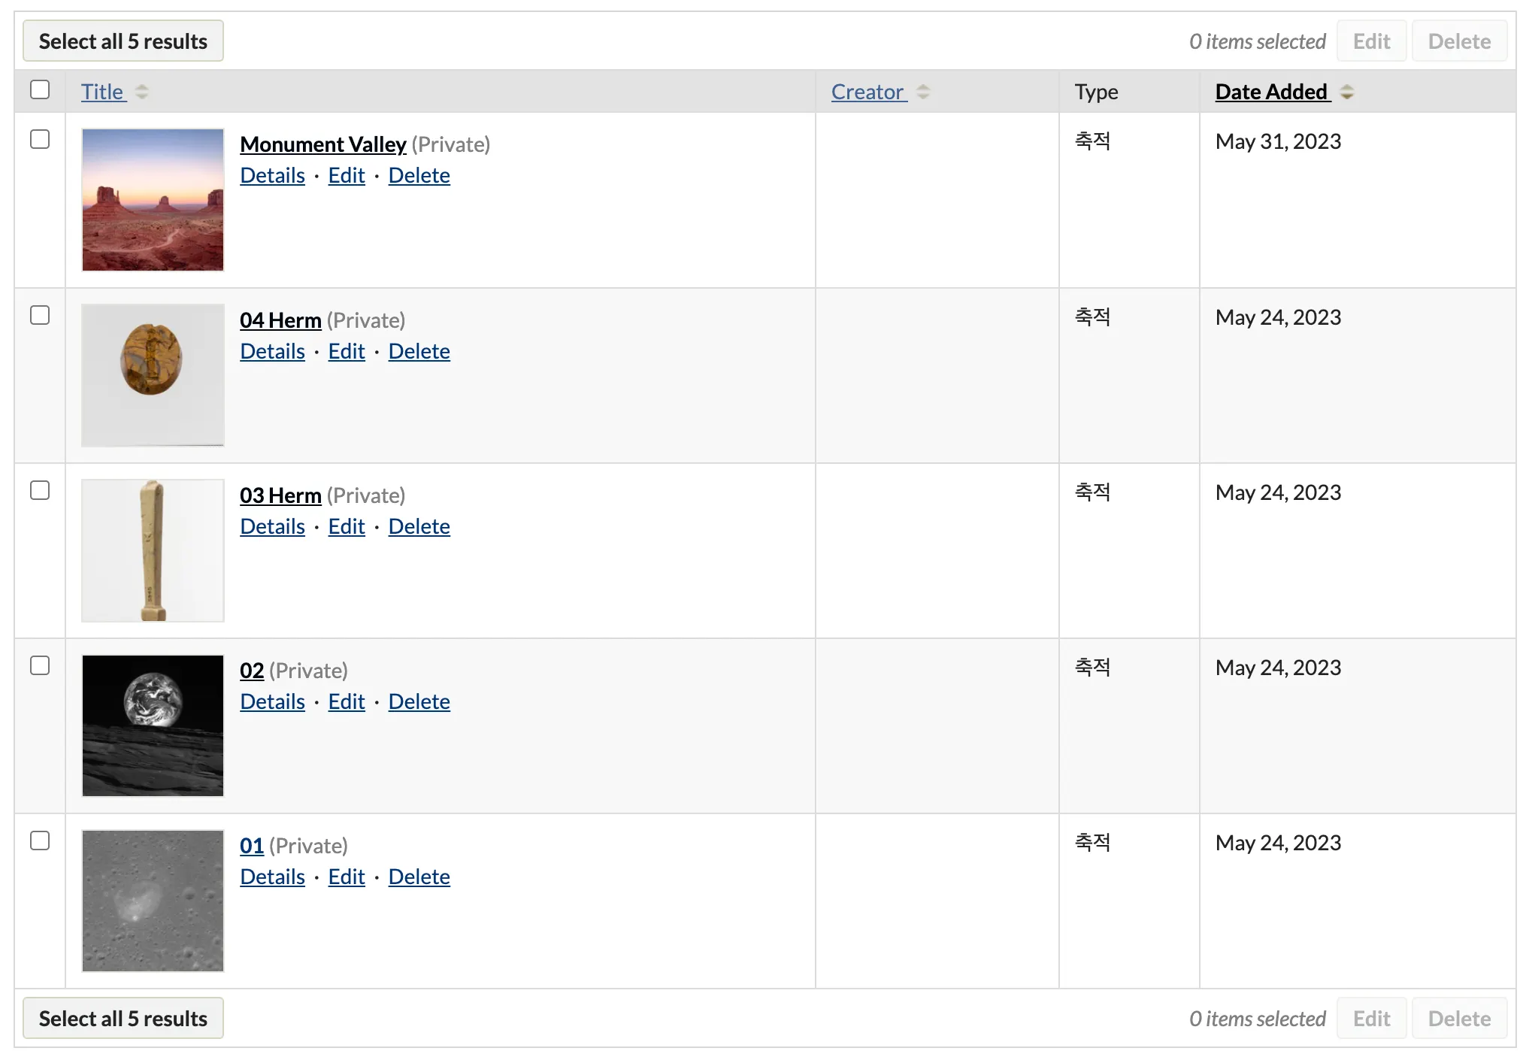Open the lunar surface thumbnail for item 01
The width and height of the screenshot is (1529, 1051).
[x=153, y=901]
